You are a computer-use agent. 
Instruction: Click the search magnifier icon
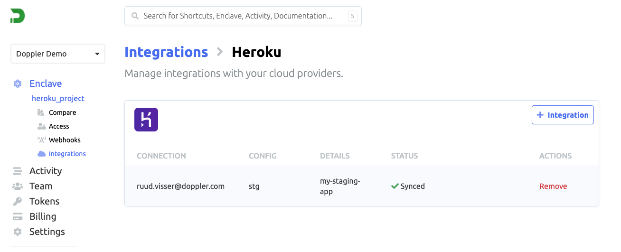coord(135,16)
